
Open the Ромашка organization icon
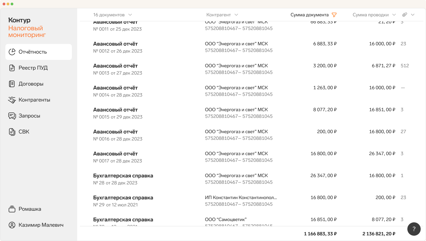pos(12,209)
